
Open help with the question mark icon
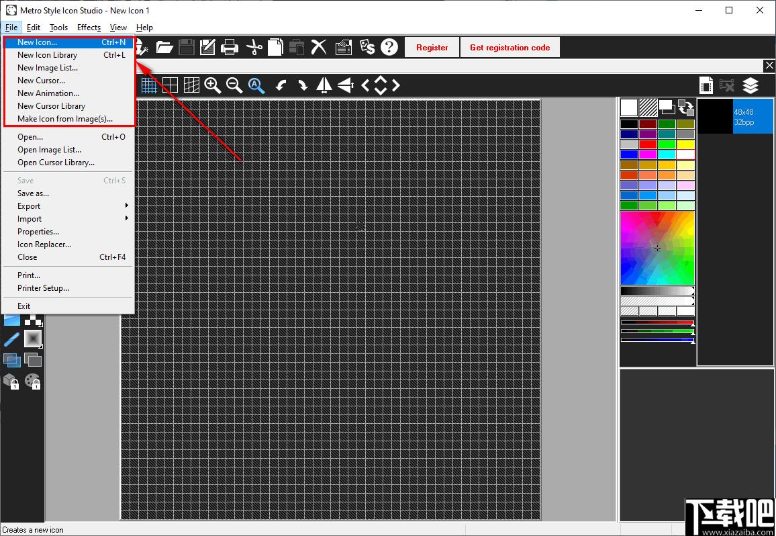(x=389, y=47)
